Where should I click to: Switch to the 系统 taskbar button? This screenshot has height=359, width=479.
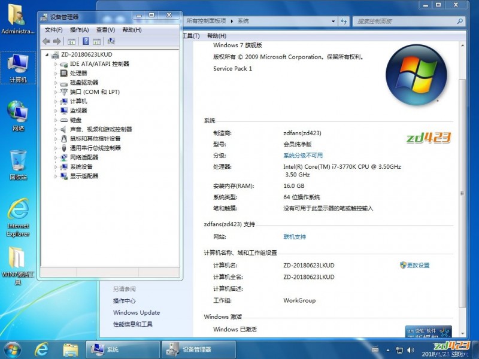[x=123, y=350]
